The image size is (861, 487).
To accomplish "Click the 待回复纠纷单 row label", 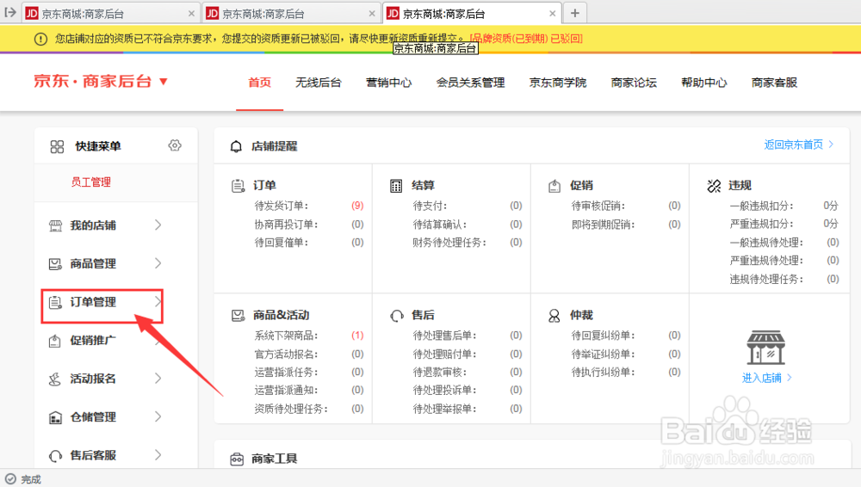I will coord(603,336).
